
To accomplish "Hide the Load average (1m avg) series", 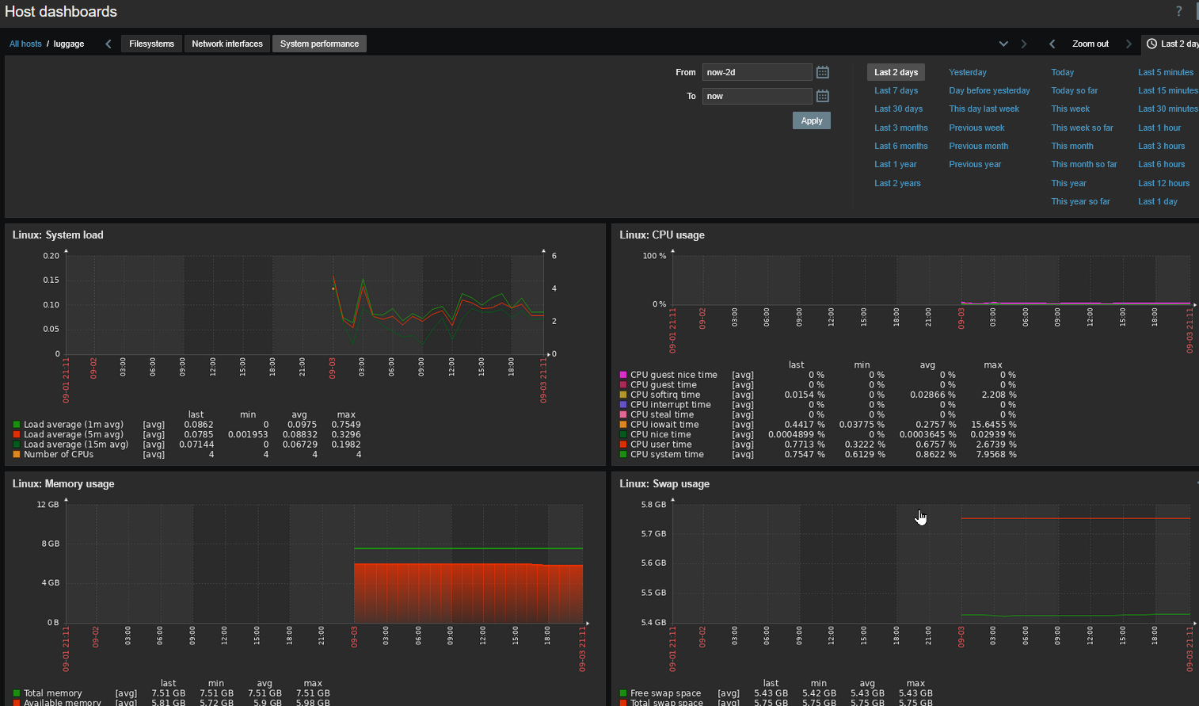I will pyautogui.click(x=75, y=424).
